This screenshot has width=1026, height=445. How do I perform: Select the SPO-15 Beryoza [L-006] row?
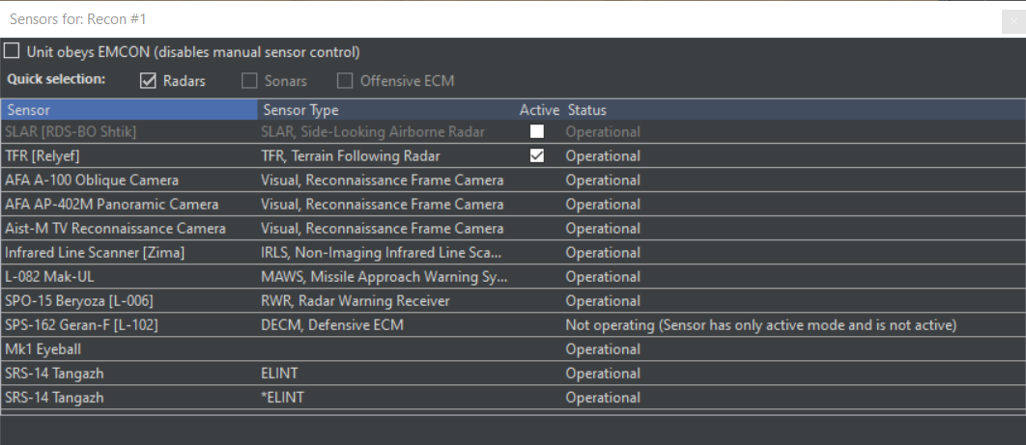(x=79, y=301)
